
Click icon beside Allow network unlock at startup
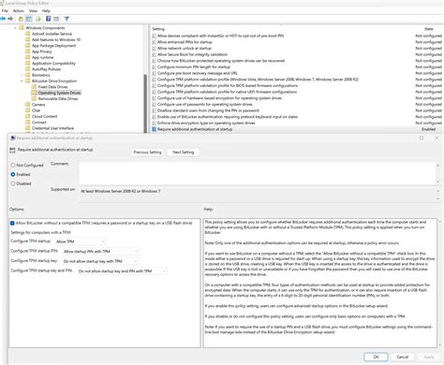click(154, 48)
